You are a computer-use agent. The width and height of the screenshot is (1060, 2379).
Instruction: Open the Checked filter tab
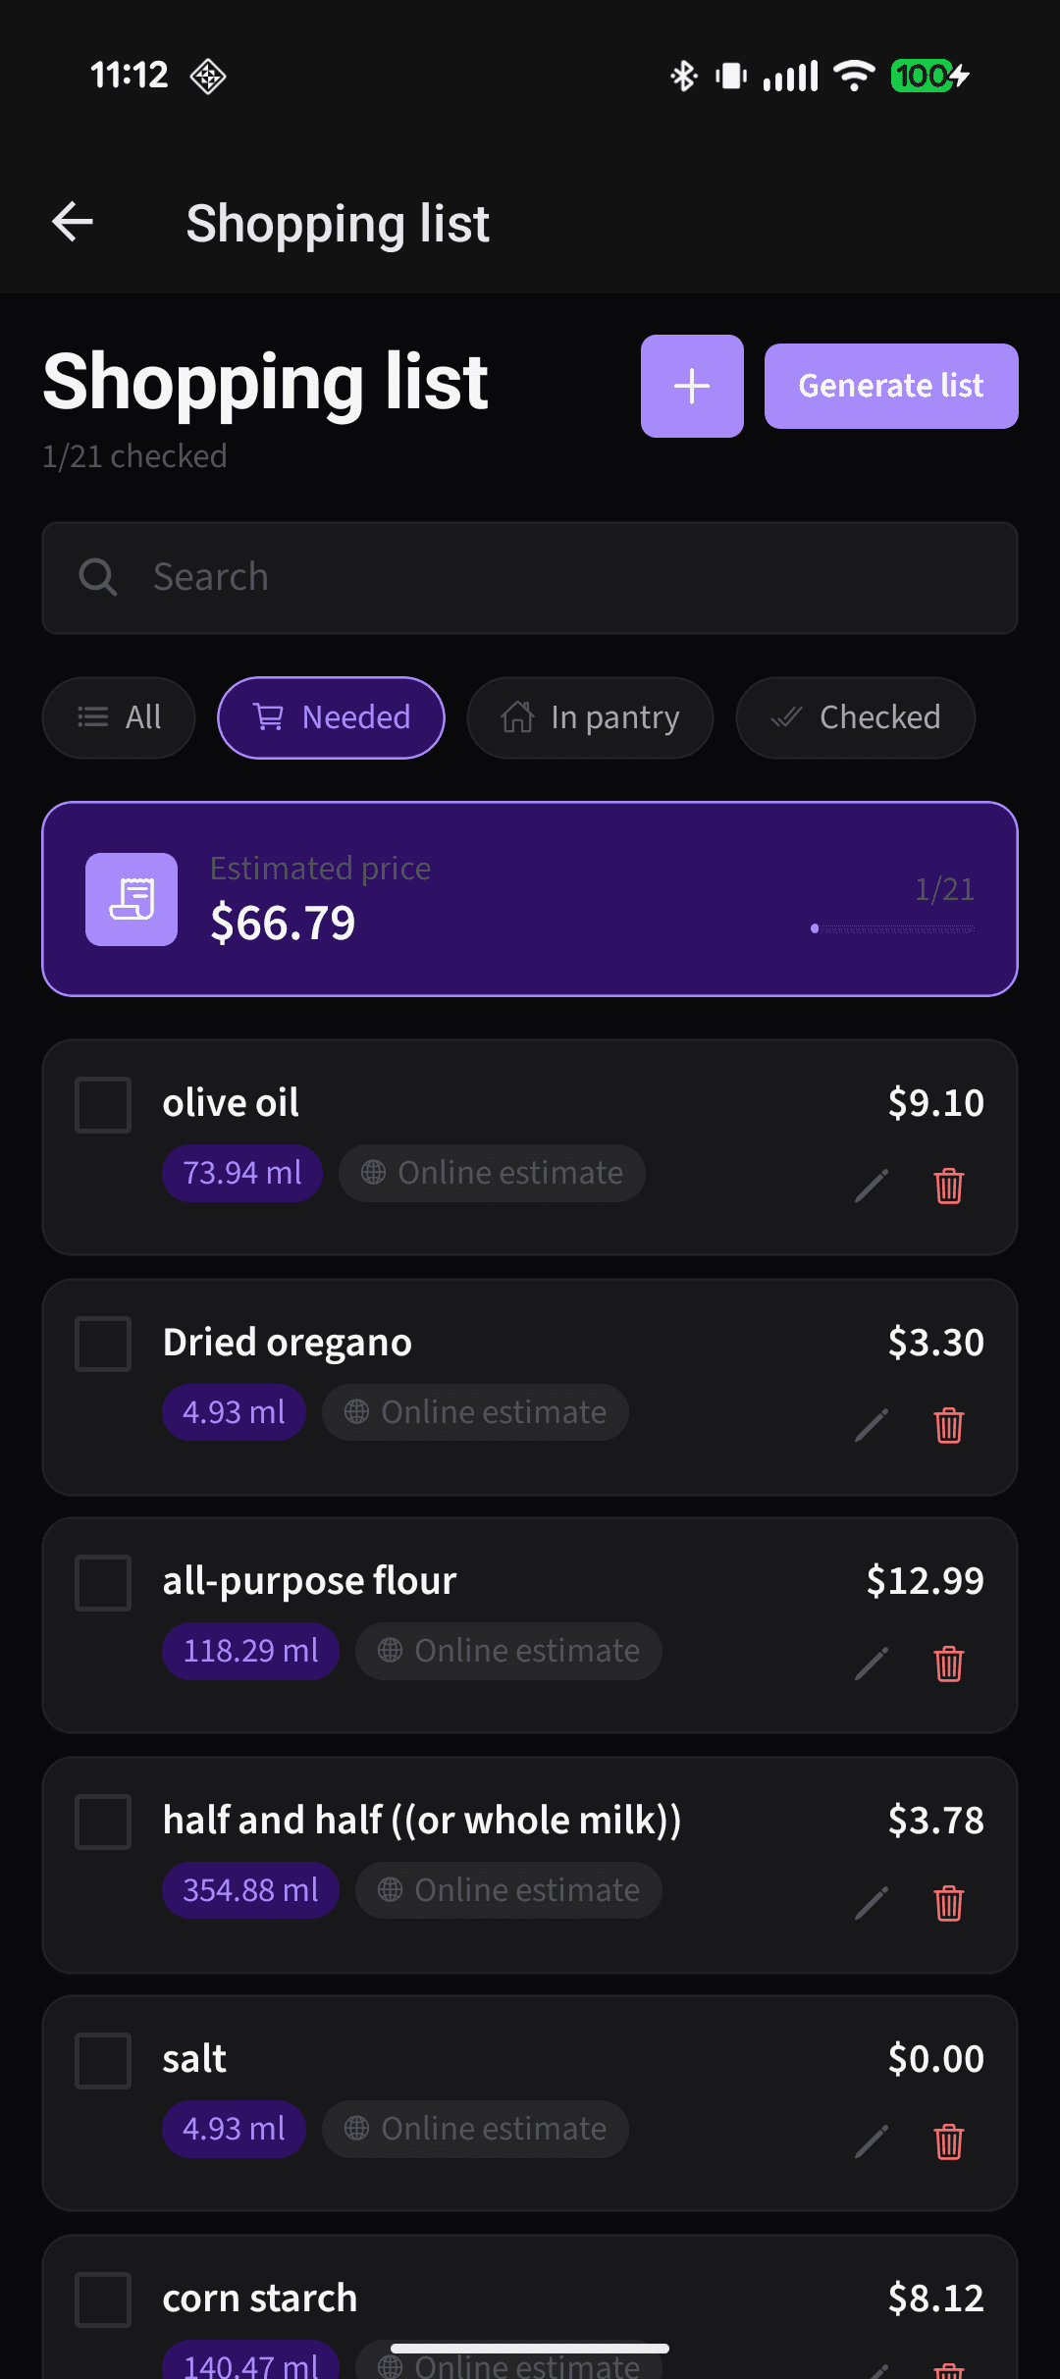pyautogui.click(x=855, y=717)
